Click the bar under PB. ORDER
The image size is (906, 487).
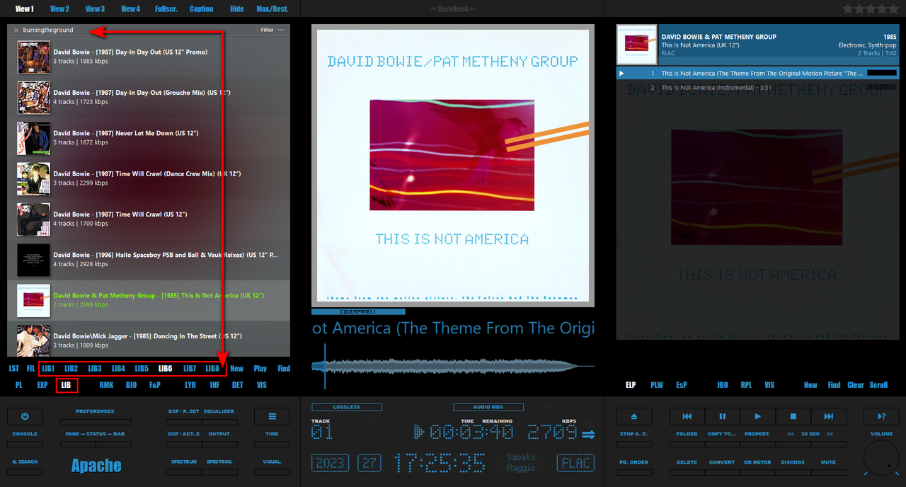point(633,472)
